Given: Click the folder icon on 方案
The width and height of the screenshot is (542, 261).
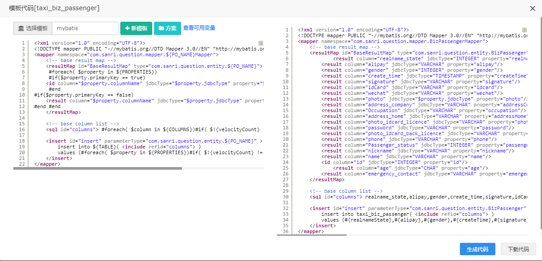Looking at the screenshot, I should tap(161, 28).
